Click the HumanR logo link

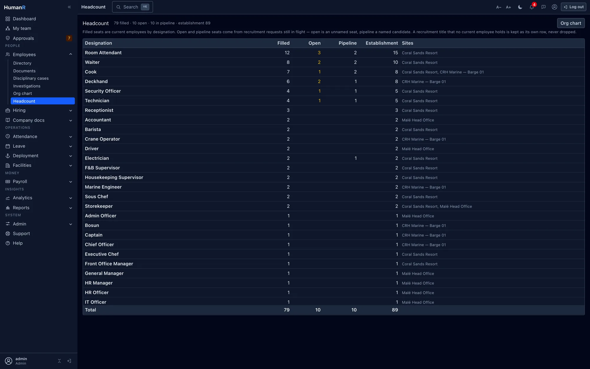15,7
